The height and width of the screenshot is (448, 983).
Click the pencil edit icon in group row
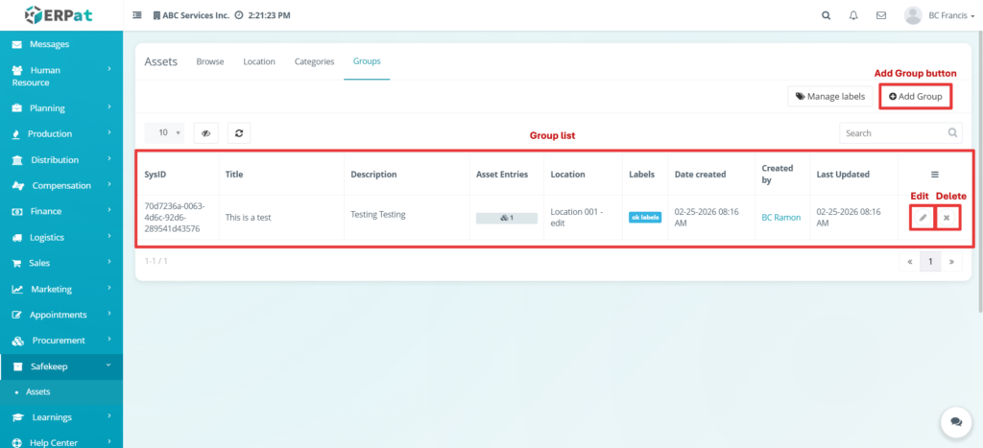pos(923,218)
